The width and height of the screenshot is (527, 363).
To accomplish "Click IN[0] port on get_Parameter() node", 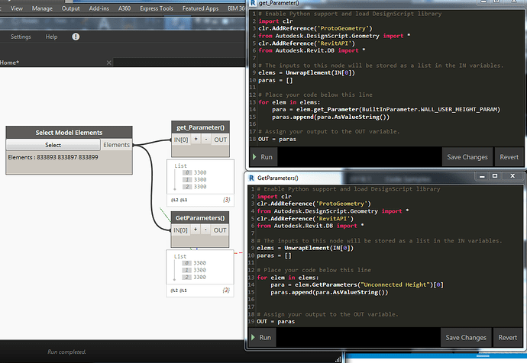I will 181,140.
